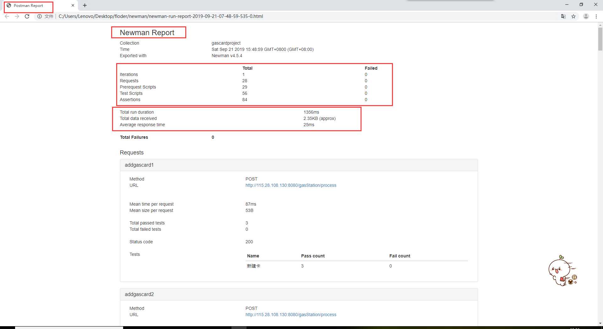This screenshot has height=329, width=603.
Task: Click the Average response time 25ms
Action: (309, 125)
